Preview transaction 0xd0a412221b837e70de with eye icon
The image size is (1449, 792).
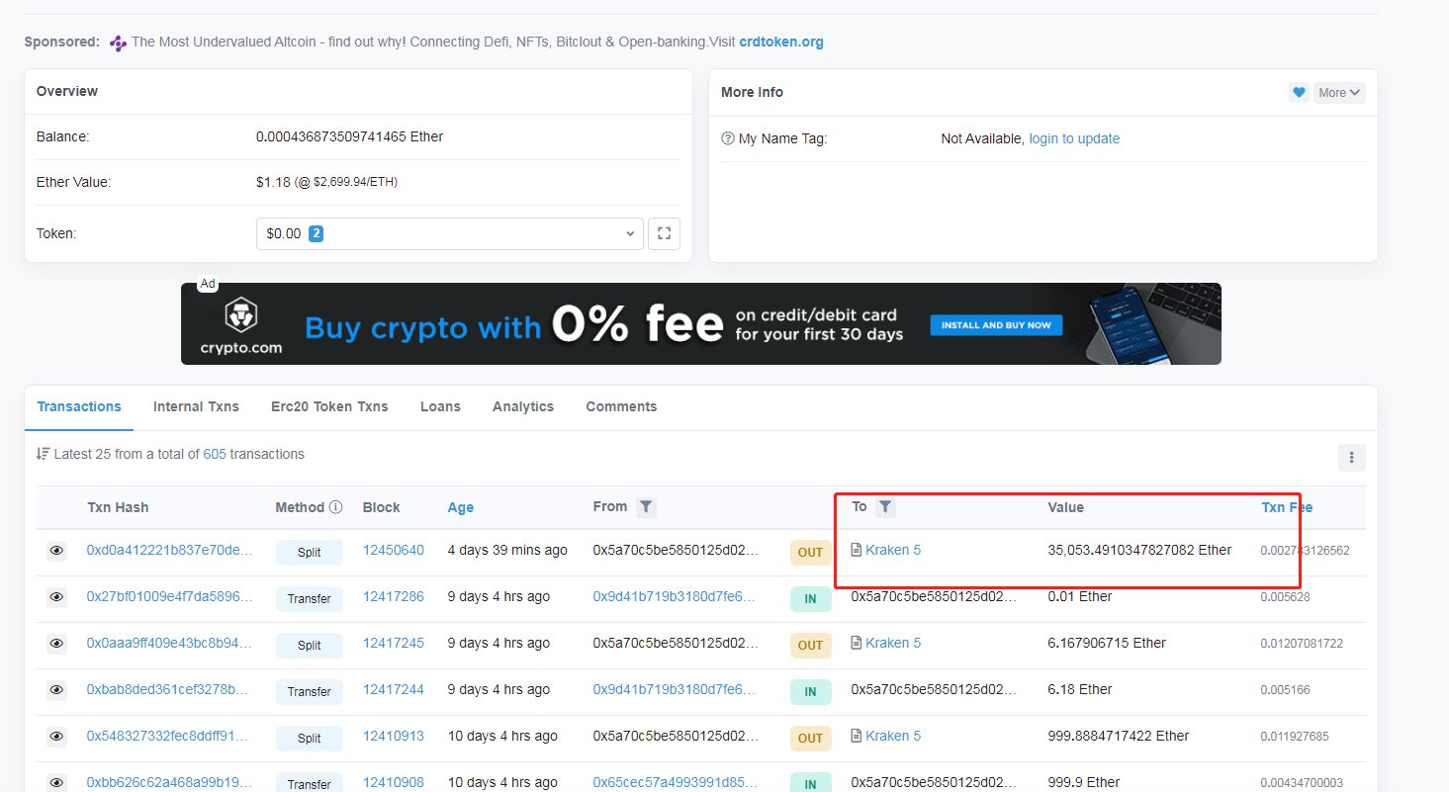click(57, 551)
